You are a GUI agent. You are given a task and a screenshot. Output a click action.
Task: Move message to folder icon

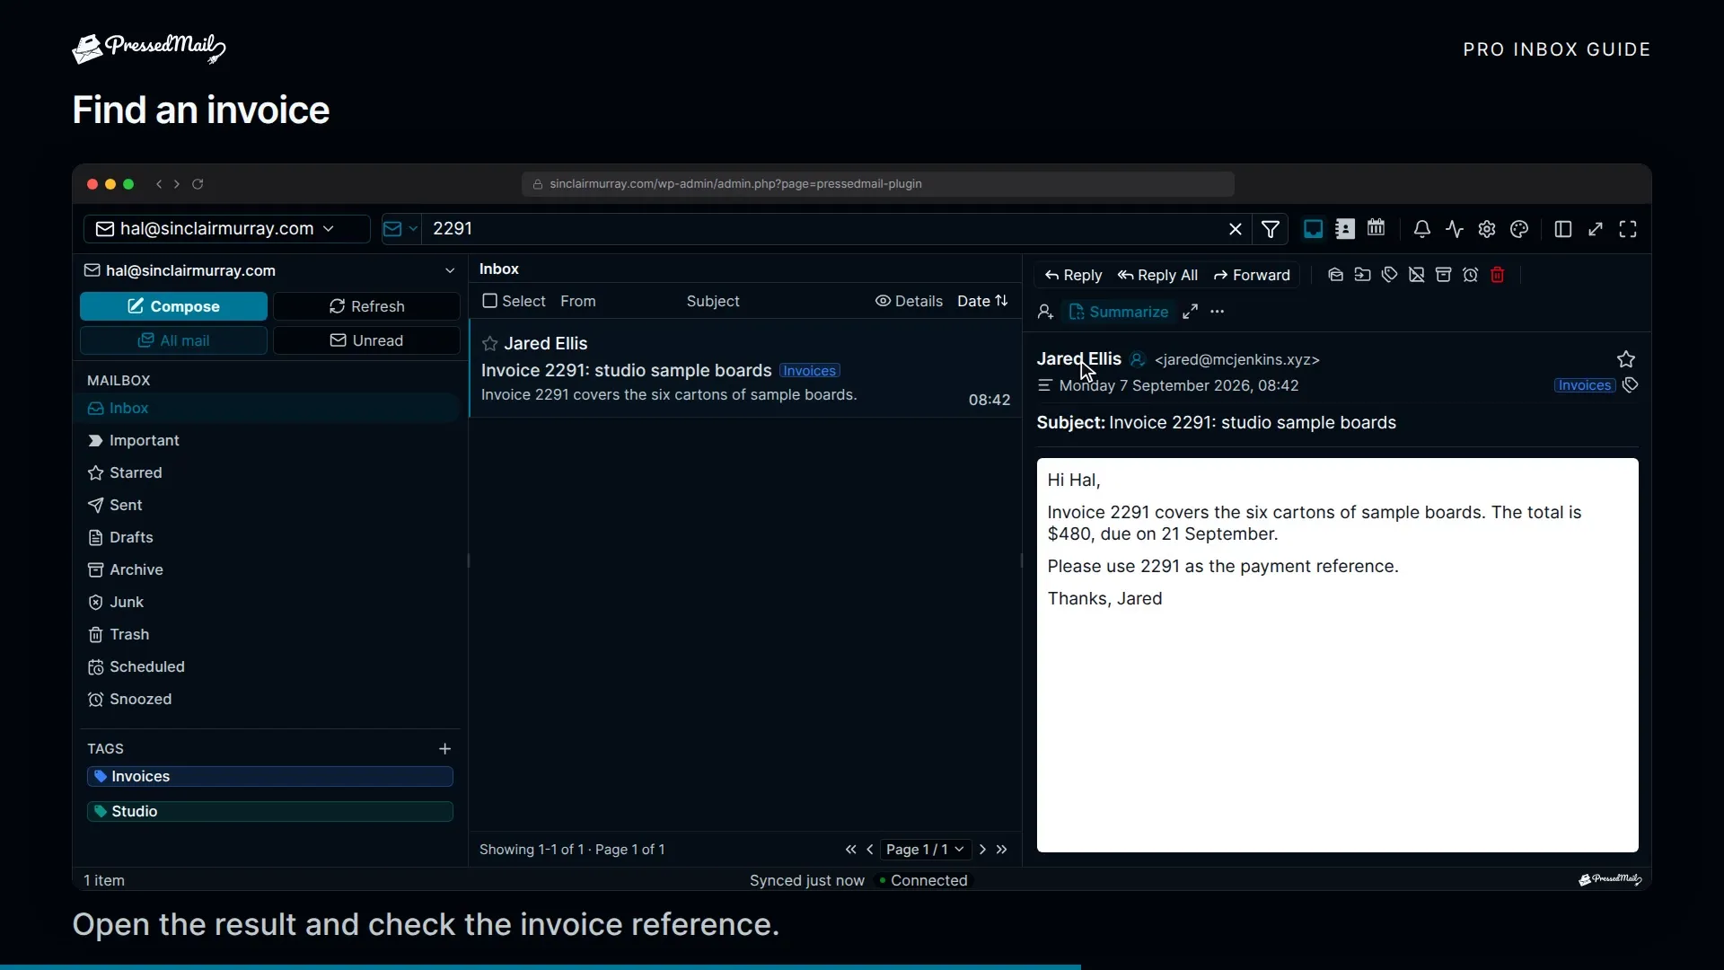coord(1362,275)
